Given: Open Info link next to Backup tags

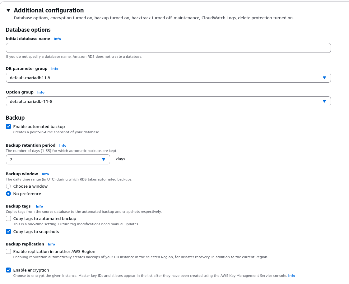Looking at the screenshot, I should [40, 206].
